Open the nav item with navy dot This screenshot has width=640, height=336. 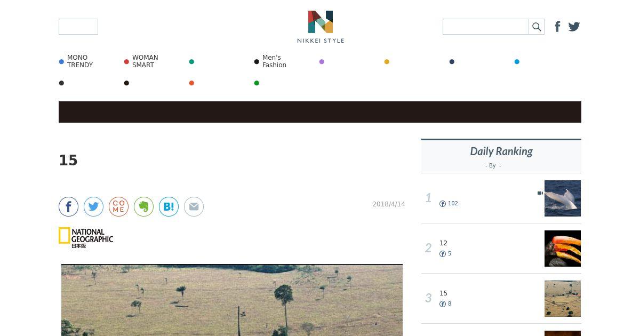tap(452, 62)
